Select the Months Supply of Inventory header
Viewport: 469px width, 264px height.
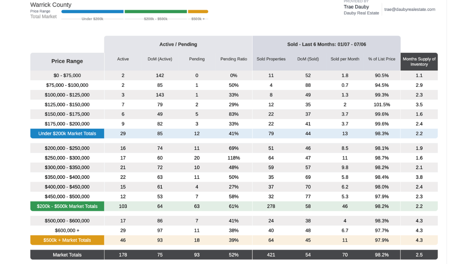(x=419, y=61)
